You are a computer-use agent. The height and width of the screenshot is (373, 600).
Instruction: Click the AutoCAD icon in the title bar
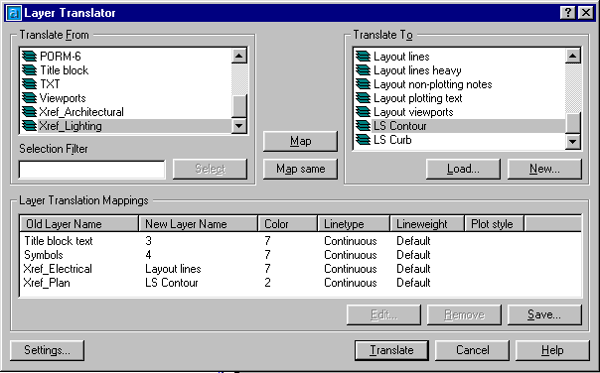(14, 13)
